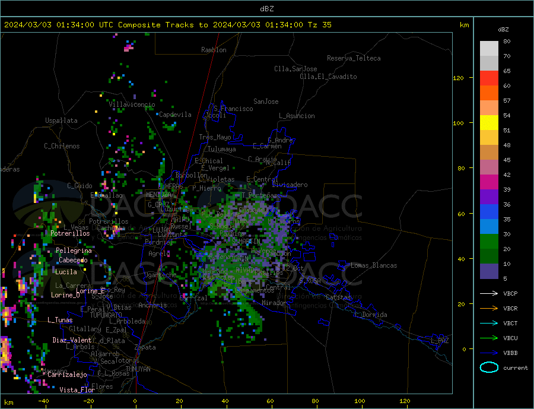Select the light gray 80 dBZ swatch
This screenshot has width=534, height=409.
489,49
